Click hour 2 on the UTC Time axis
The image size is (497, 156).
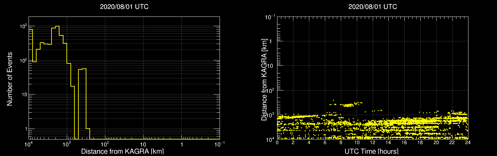click(293, 143)
